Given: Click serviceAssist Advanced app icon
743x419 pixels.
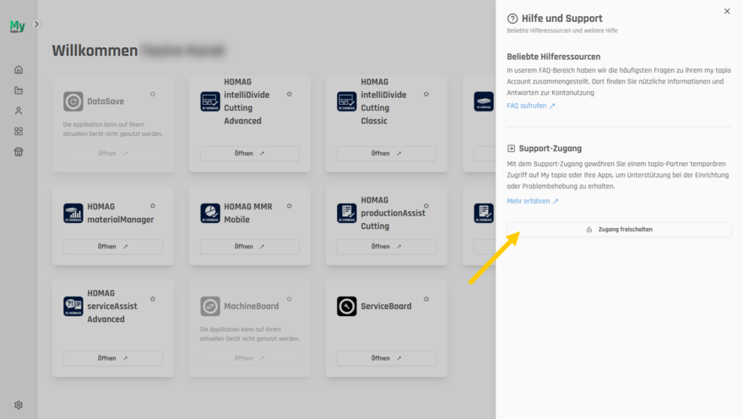Looking at the screenshot, I should pos(73,306).
